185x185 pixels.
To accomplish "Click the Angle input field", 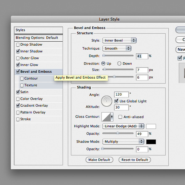I will (x=121, y=95).
